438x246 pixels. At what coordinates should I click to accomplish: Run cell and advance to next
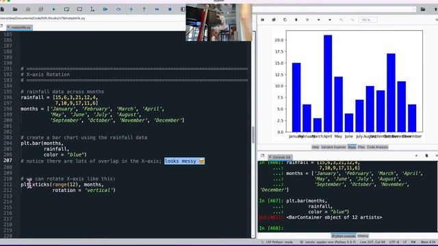[x=79, y=10]
